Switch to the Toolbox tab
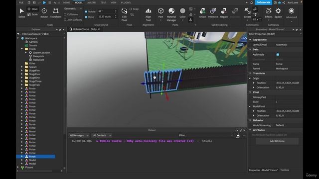319x179 pixels. tap(285, 170)
